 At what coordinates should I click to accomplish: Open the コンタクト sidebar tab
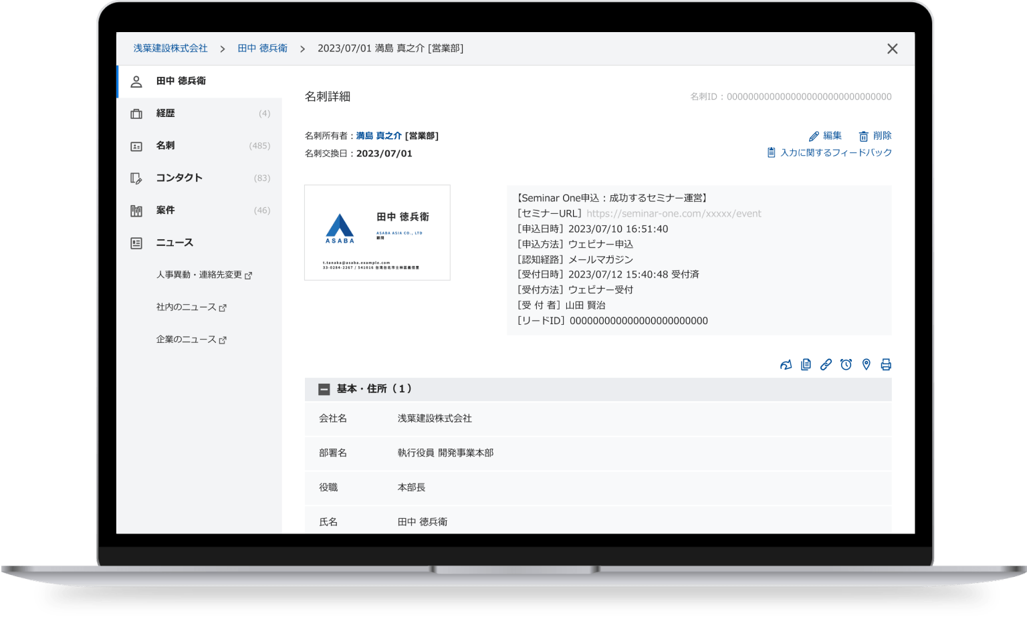[199, 178]
